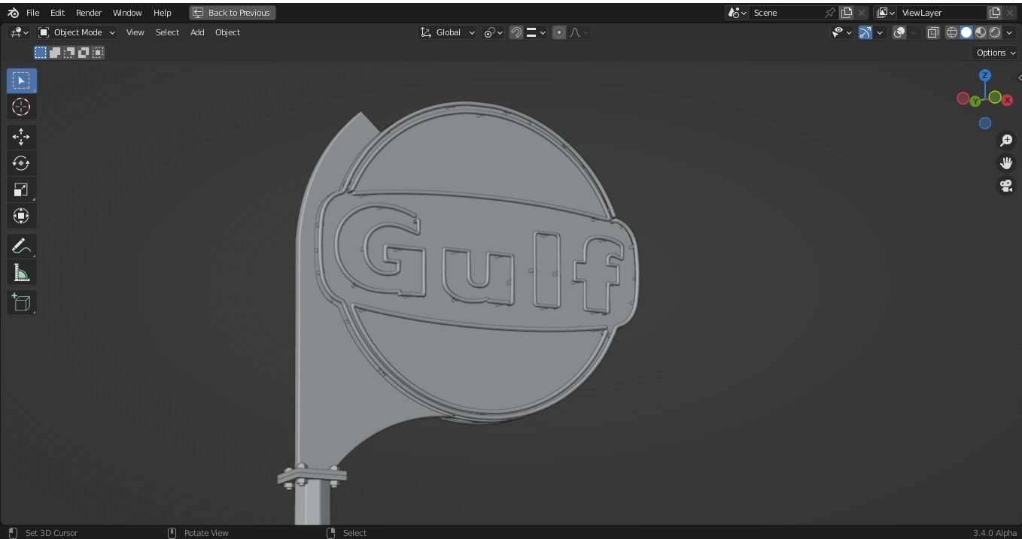The height and width of the screenshot is (539, 1022).
Task: Activate the 3D Cursor tool
Action: [x=21, y=107]
